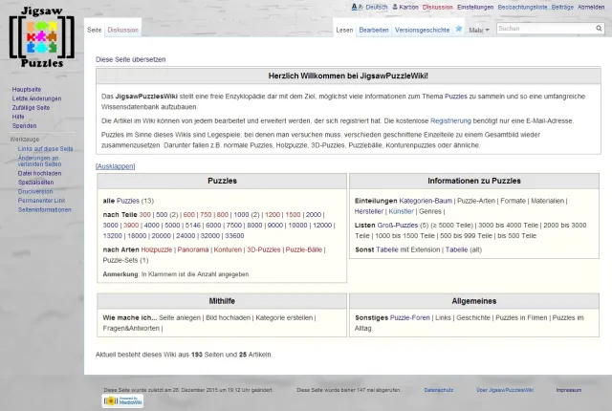Open the Registrierung link
The height and width of the screenshot is (411, 612).
click(450, 120)
